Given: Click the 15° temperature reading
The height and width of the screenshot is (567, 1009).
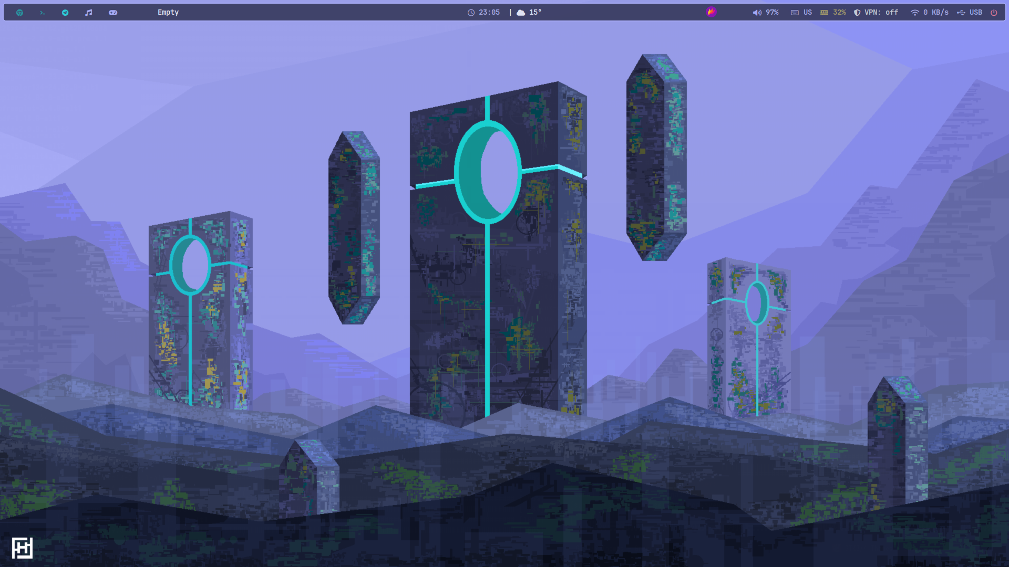Looking at the screenshot, I should pyautogui.click(x=535, y=13).
